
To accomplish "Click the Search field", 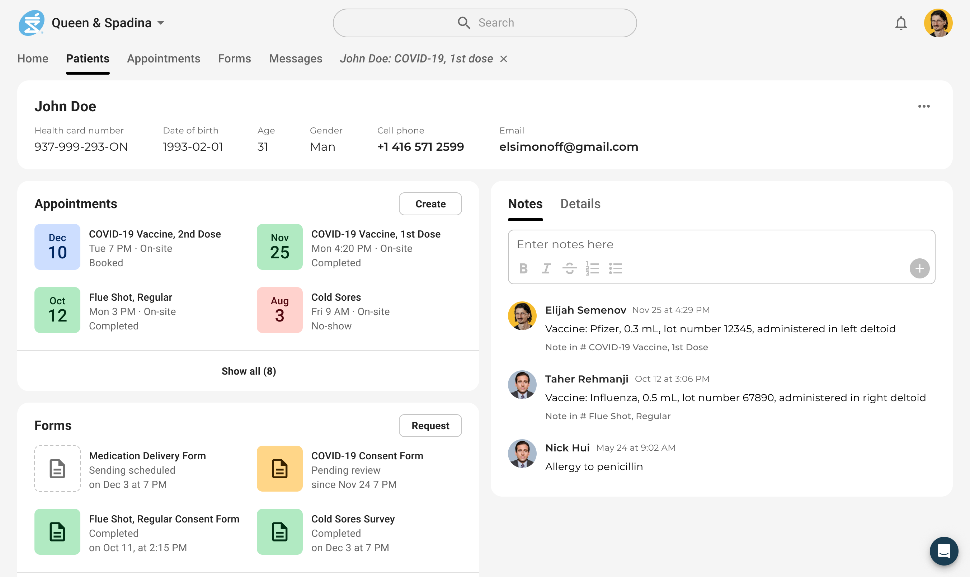I will (485, 23).
